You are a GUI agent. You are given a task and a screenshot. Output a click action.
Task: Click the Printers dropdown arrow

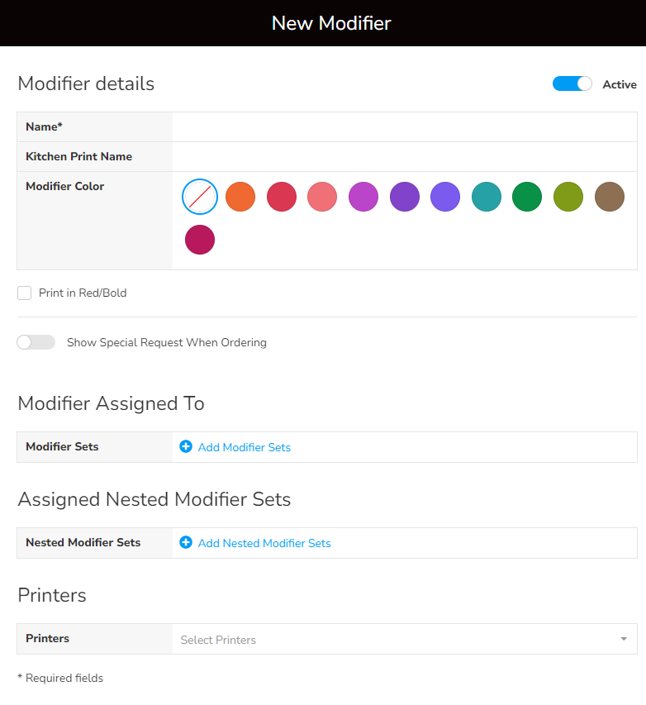point(623,640)
